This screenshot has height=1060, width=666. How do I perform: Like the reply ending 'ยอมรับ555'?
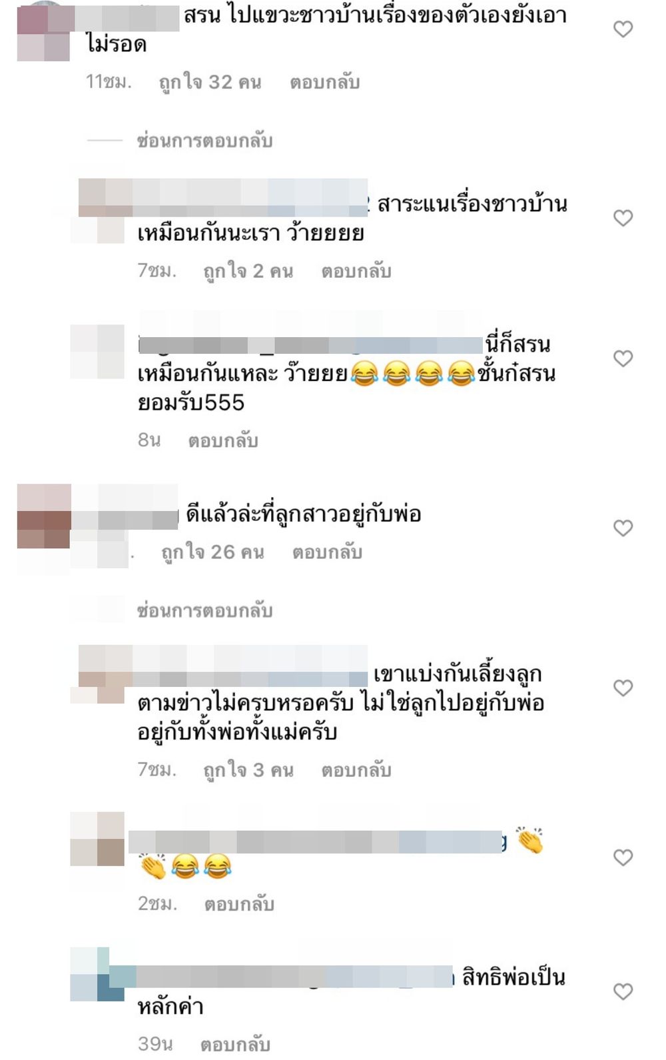[x=623, y=358]
